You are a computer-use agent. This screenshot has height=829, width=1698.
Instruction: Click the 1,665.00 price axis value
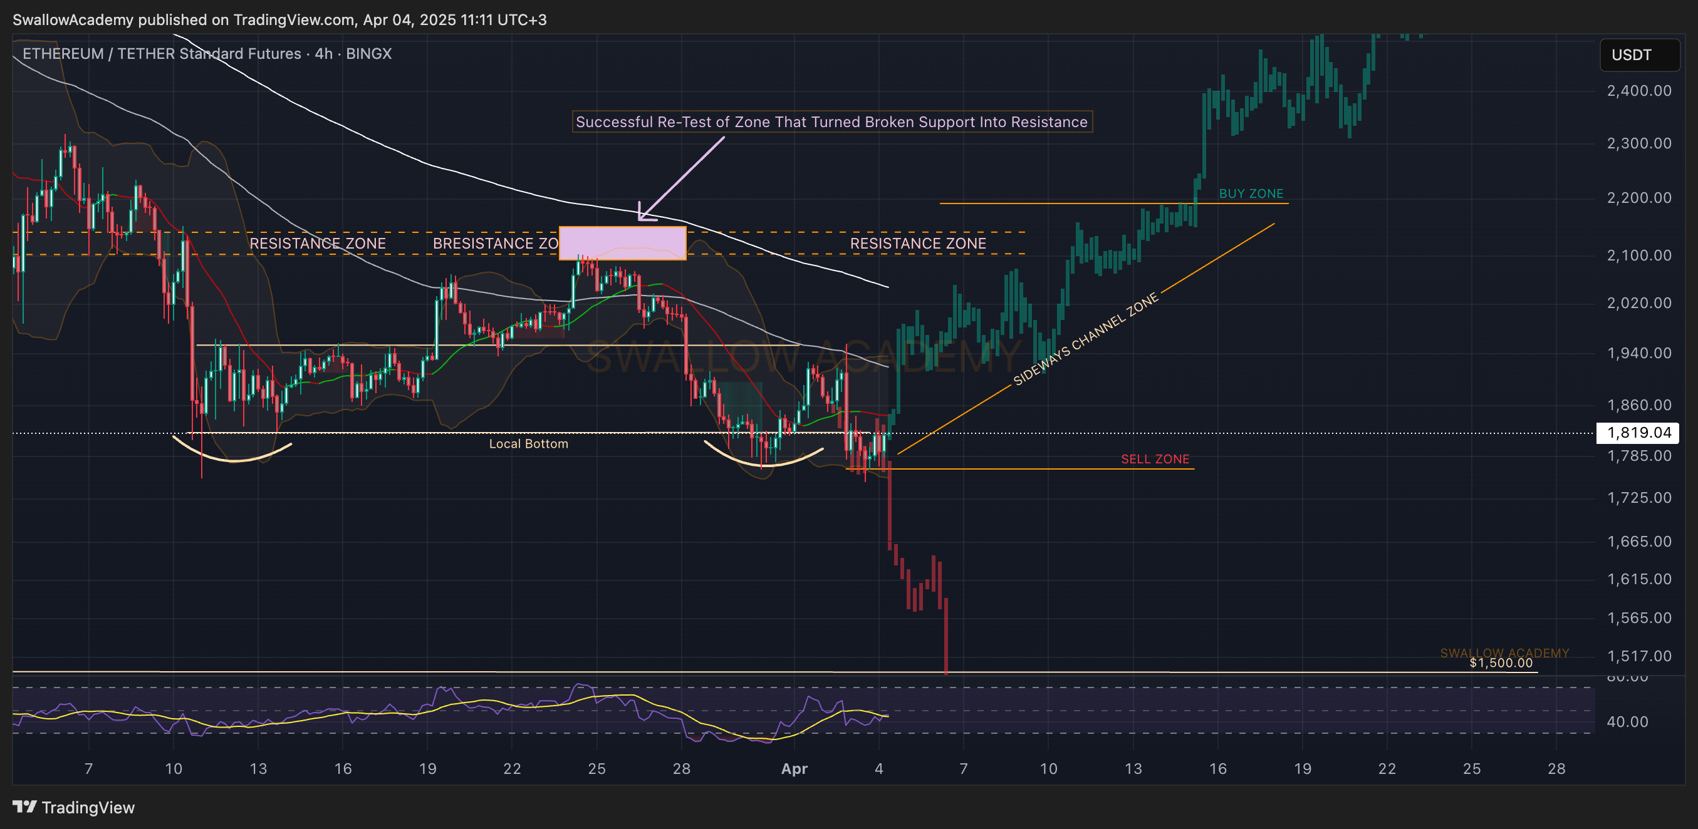tap(1639, 542)
